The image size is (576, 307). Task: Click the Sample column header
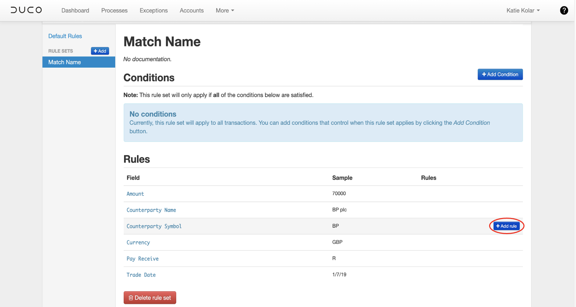click(342, 178)
